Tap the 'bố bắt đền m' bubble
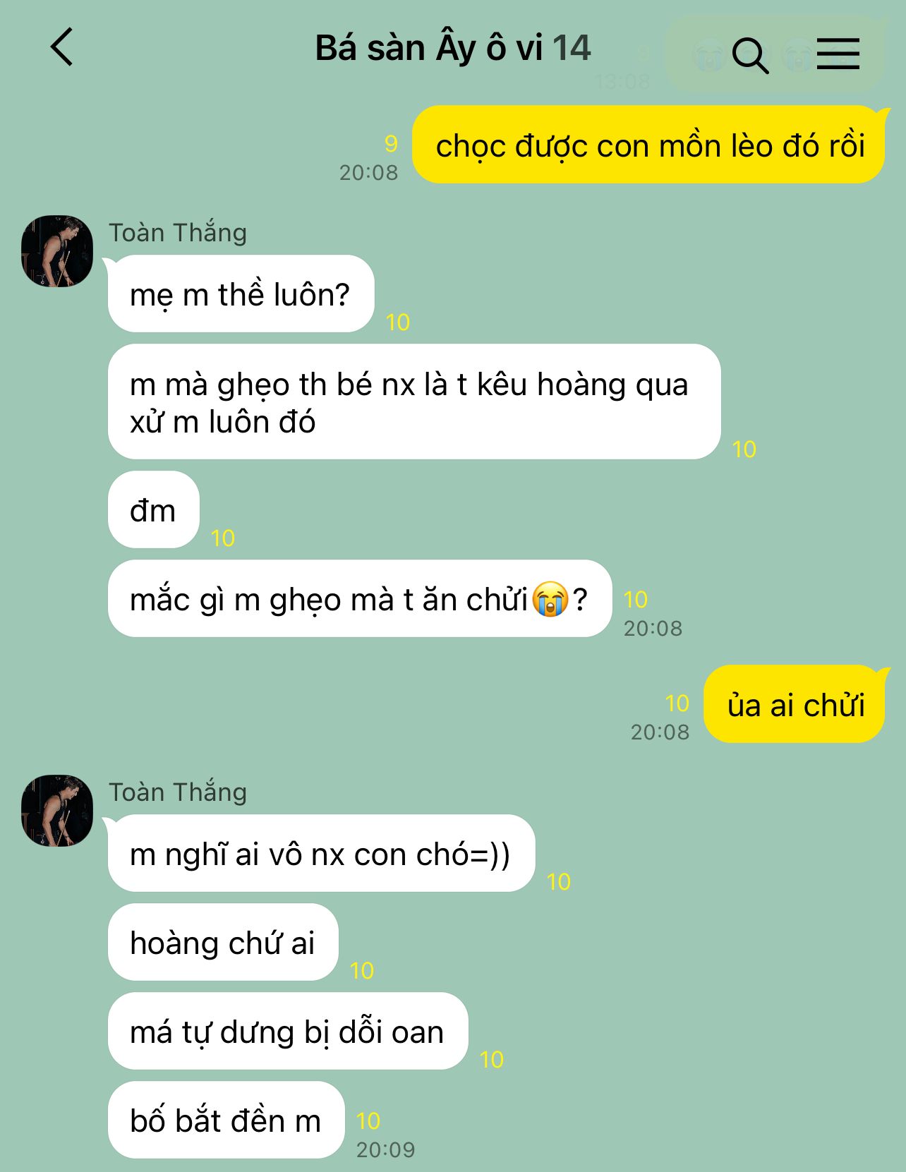 click(x=226, y=1120)
